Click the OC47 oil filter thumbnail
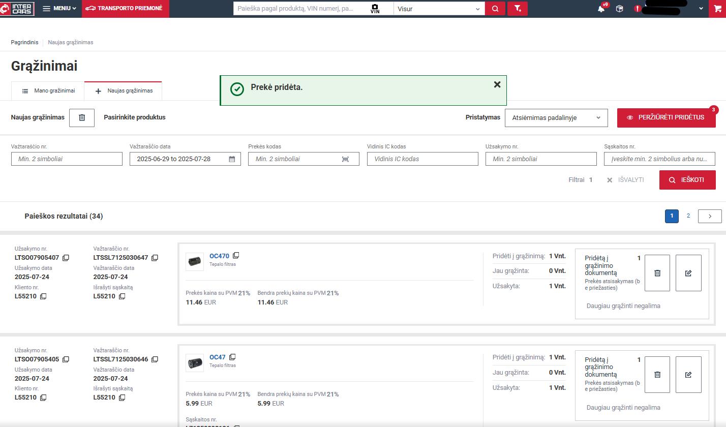The image size is (726, 427). click(x=195, y=363)
